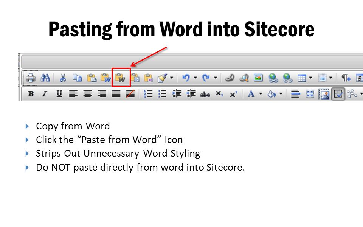363x227 pixels.
Task: Click the dotted-box Insert Snippet icon
Action: click(322, 78)
